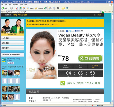Click the Facebook fan avatar named Louie
Image resolution: width=114 pixels, height=107 pixels.
click(5, 89)
